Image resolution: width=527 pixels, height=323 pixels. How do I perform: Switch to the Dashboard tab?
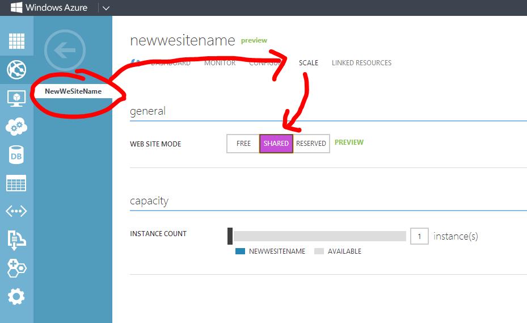[170, 63]
